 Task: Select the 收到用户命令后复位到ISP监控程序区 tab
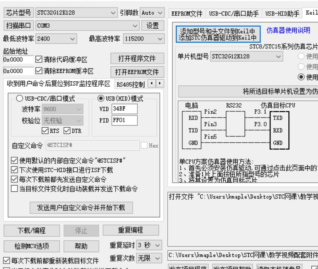point(58,83)
